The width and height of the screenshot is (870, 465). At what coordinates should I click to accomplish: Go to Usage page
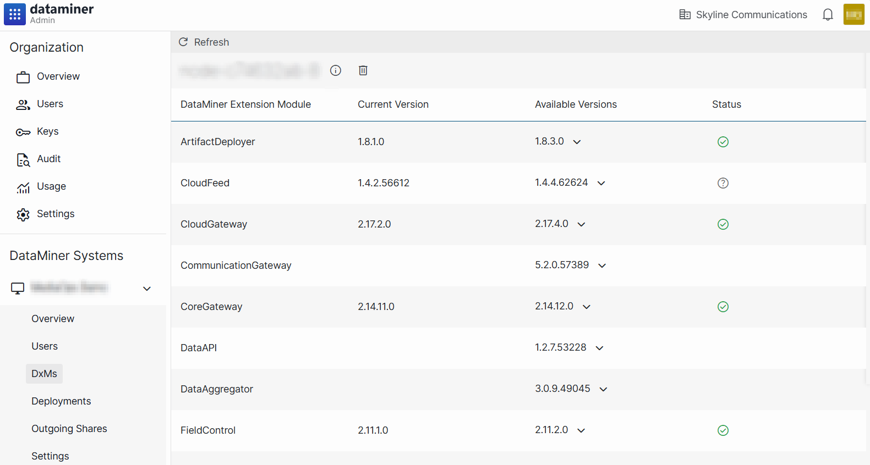52,186
